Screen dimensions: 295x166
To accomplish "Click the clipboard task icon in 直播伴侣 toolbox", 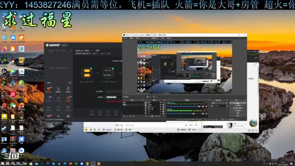I will click(x=68, y=89).
